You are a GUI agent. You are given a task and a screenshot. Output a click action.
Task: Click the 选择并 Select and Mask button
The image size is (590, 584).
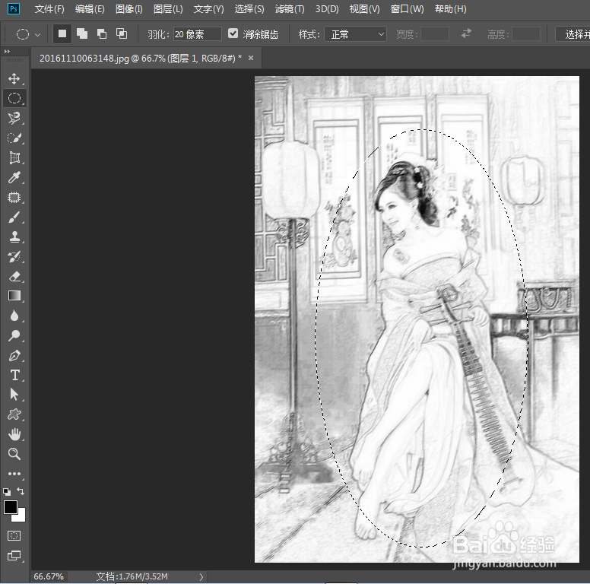pos(573,34)
